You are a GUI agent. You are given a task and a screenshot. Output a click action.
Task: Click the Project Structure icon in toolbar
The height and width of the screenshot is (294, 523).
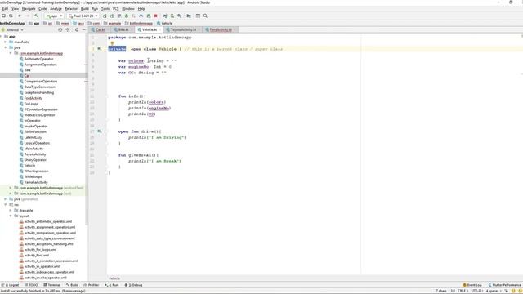point(189,16)
